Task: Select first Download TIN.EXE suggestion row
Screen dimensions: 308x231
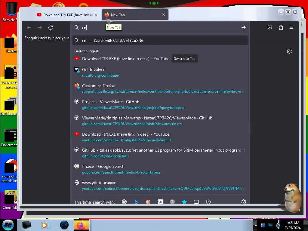Action: [160, 59]
